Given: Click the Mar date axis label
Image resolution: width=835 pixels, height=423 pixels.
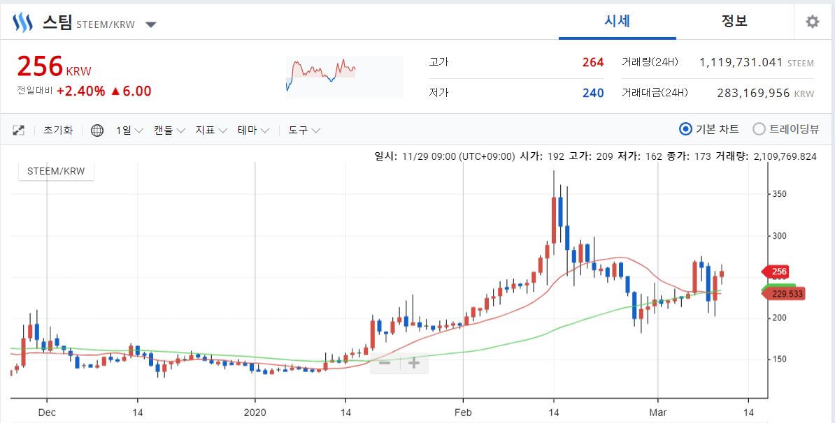Looking at the screenshot, I should tap(658, 411).
